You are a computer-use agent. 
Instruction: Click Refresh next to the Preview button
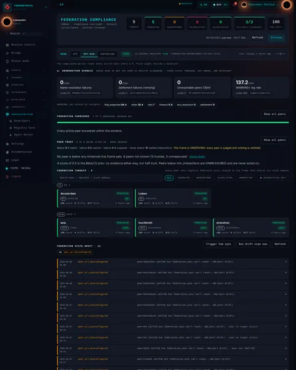point(258,38)
